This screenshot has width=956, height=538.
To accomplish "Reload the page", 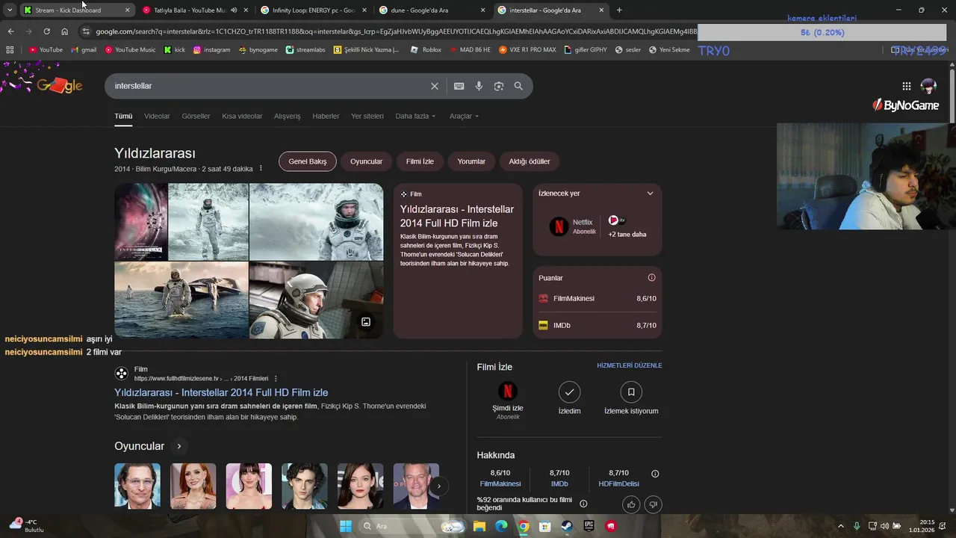I will click(46, 31).
